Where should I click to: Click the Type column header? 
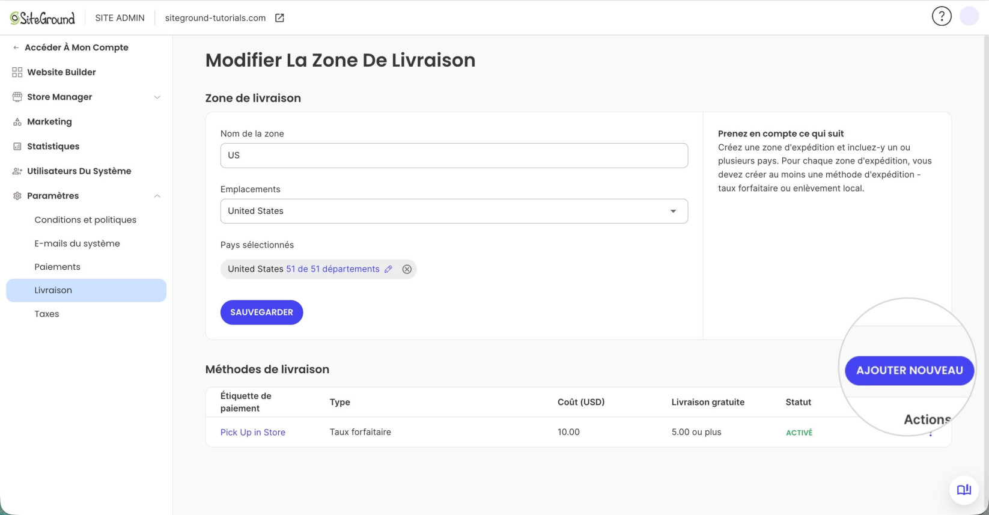coord(339,402)
